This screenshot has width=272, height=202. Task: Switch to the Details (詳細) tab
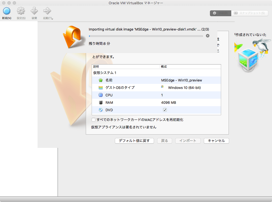[x=221, y=13]
